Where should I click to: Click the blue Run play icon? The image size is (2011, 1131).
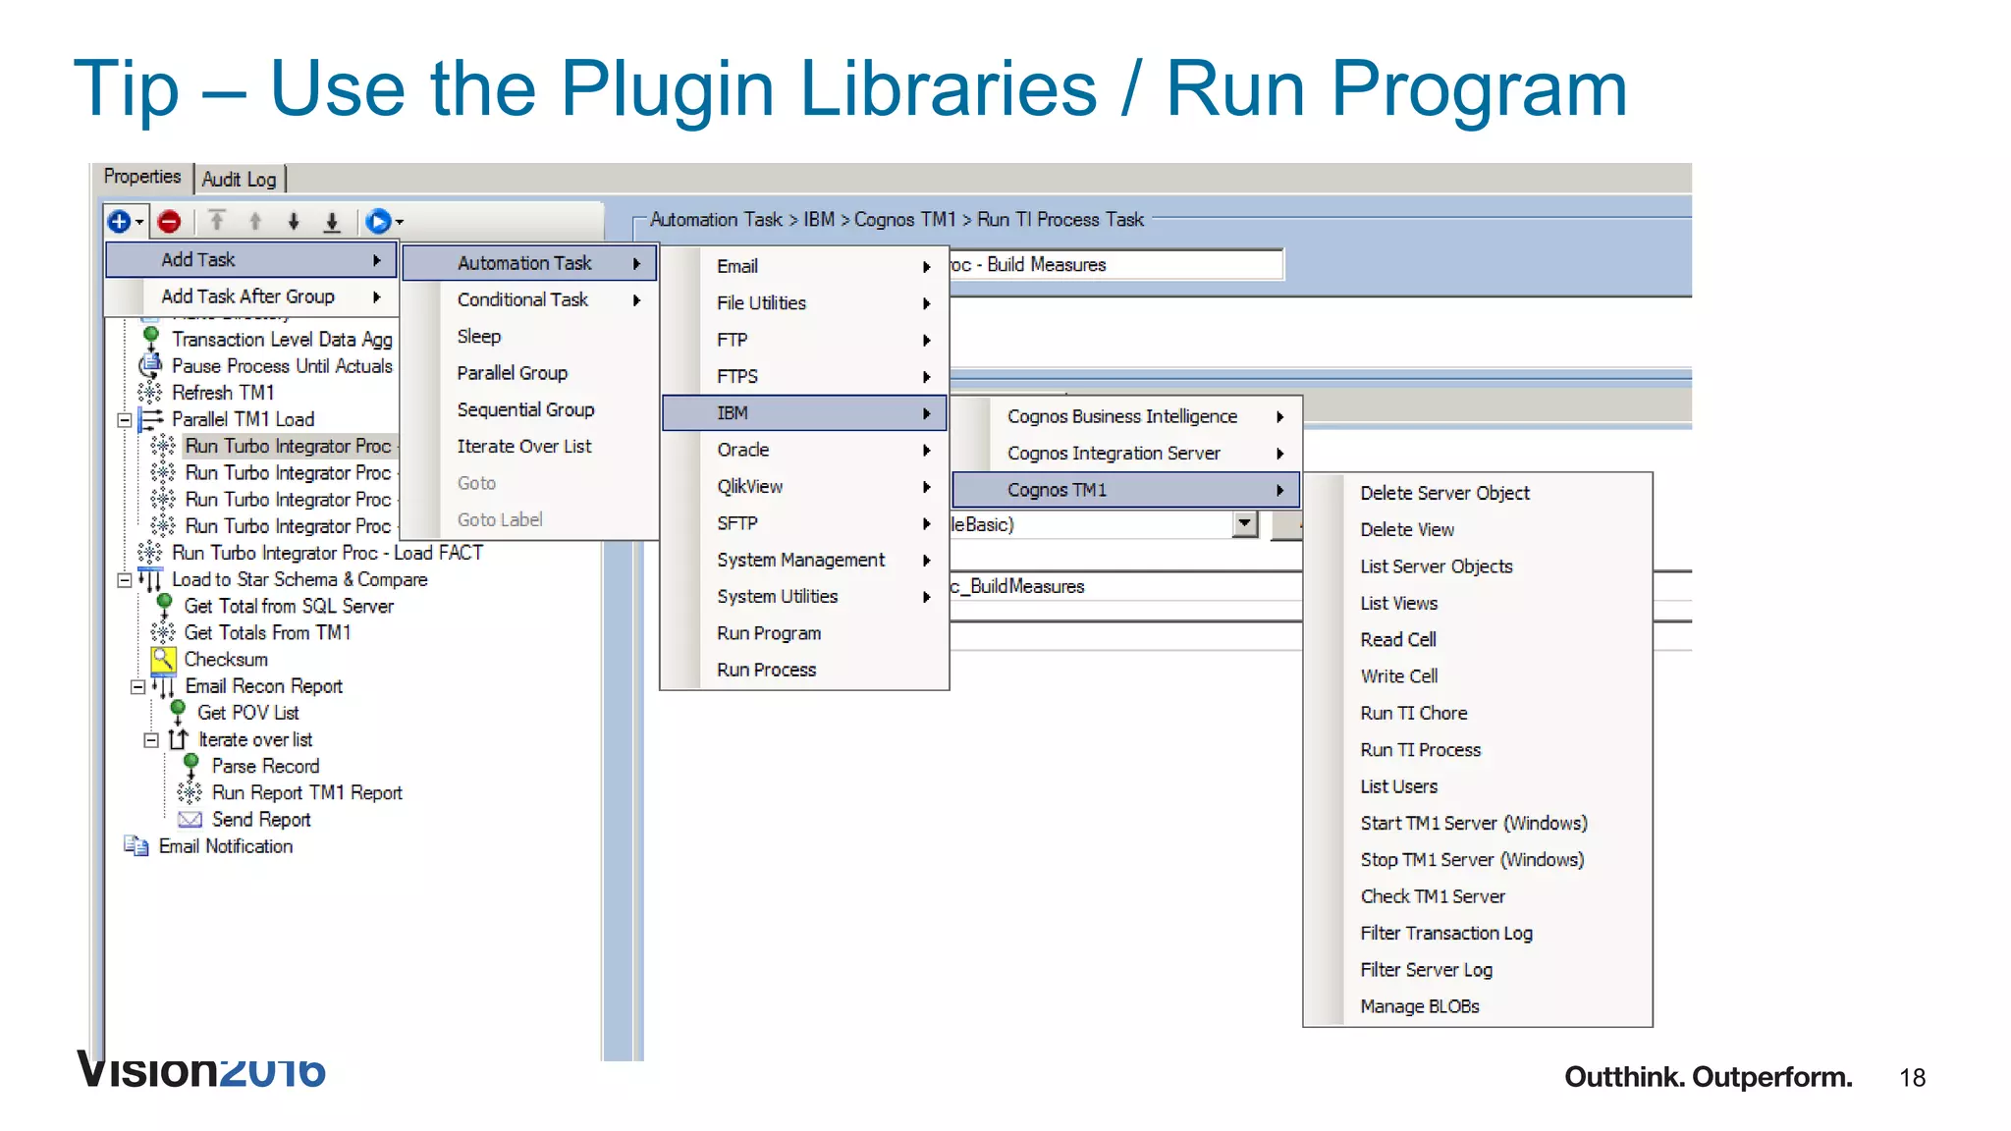click(x=378, y=221)
